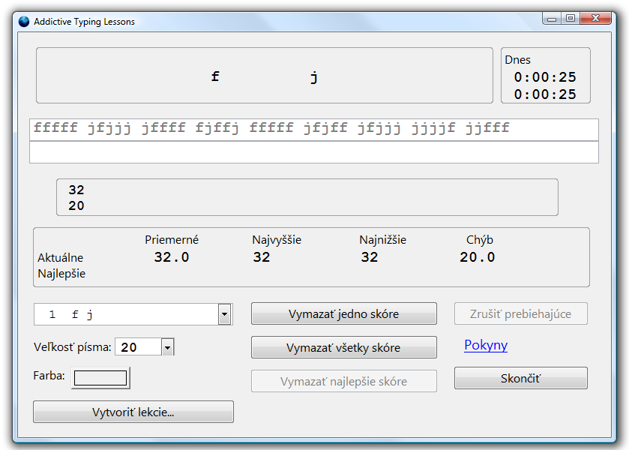Image resolution: width=629 pixels, height=450 pixels.
Task: Pick a color from the Farba swatch
Action: pos(100,378)
